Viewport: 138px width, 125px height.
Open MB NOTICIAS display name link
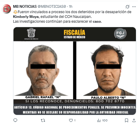tap(25, 7)
